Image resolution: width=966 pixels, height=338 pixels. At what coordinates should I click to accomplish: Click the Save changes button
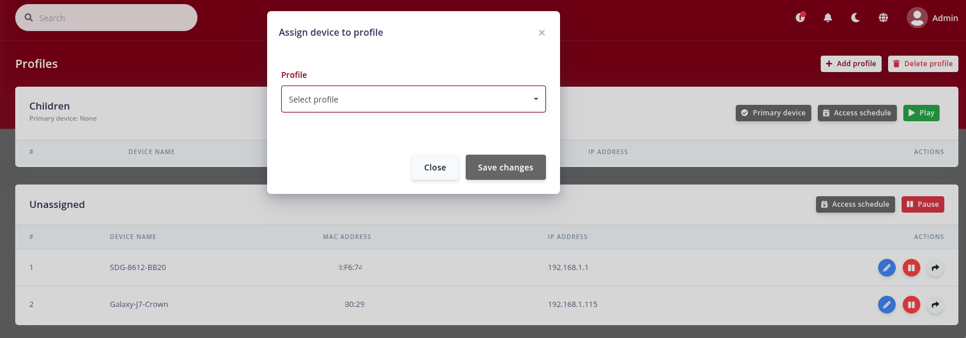coord(506,168)
